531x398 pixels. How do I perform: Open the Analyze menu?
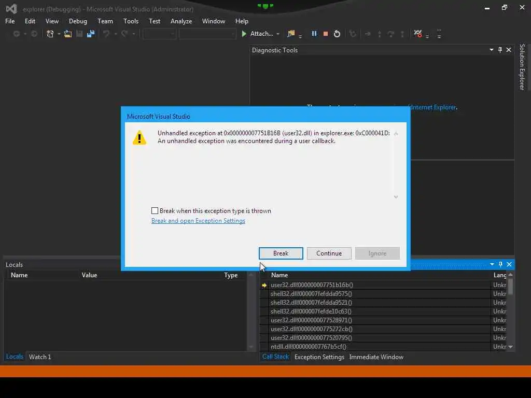181,21
